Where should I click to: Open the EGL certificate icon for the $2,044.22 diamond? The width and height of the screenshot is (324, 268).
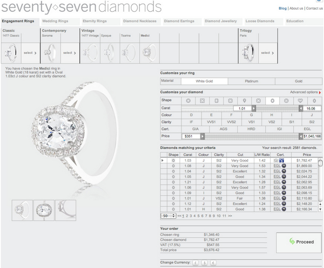[284, 177]
